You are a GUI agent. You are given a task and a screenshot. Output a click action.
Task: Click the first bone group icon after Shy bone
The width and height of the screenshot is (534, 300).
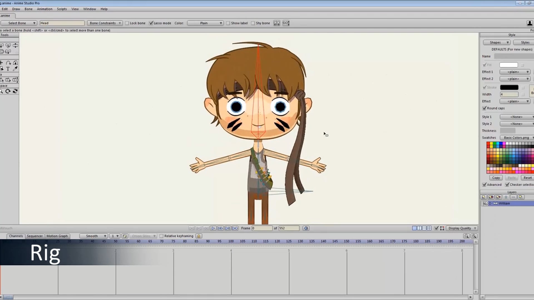[277, 23]
